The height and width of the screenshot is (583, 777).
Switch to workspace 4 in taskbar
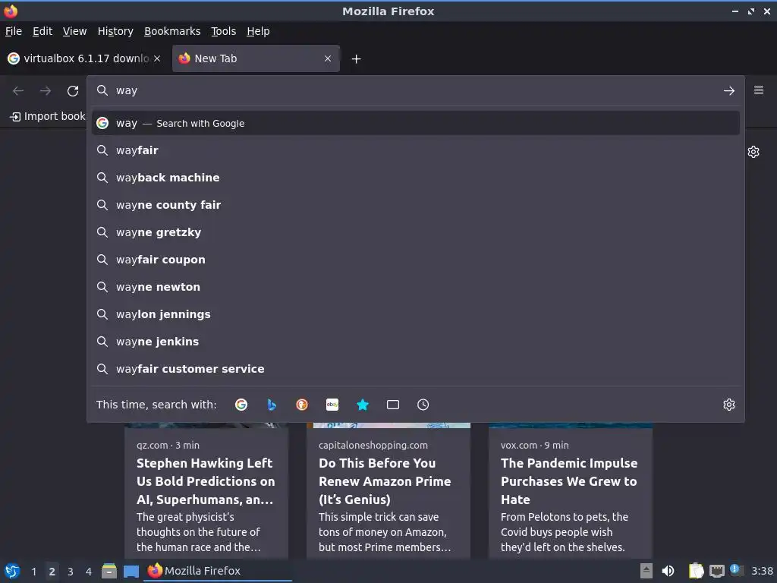89,572
